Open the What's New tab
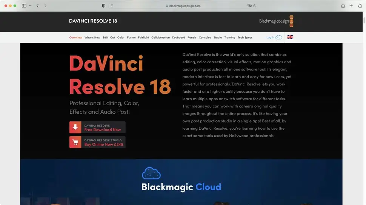This screenshot has width=366, height=205. coord(92,38)
